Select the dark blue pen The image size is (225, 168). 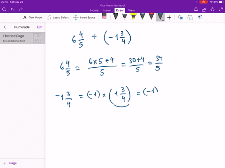[x=160, y=17]
